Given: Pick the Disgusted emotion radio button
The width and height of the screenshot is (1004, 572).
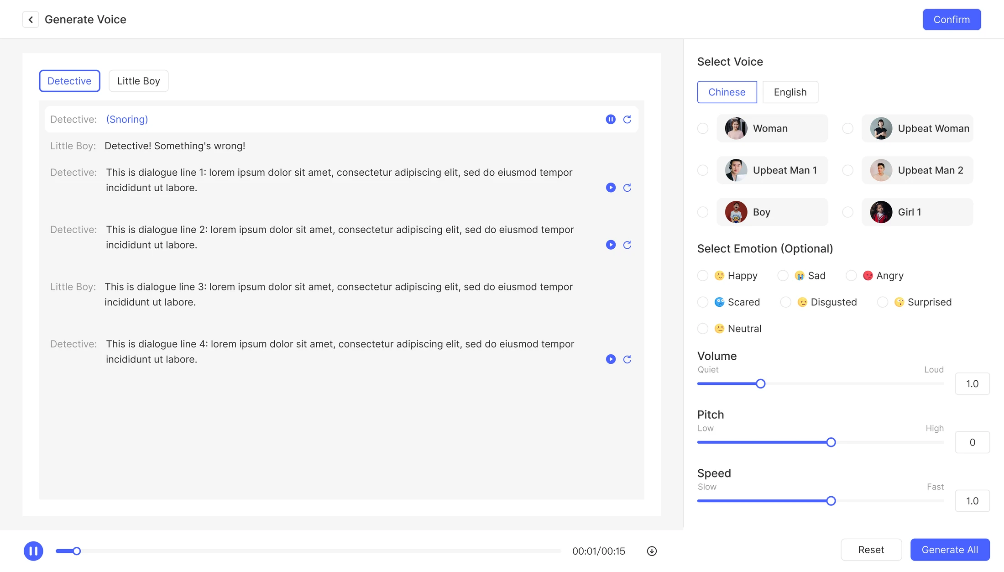Looking at the screenshot, I should coord(785,302).
